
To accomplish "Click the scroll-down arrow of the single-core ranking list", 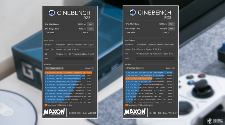I will click(x=93, y=102).
